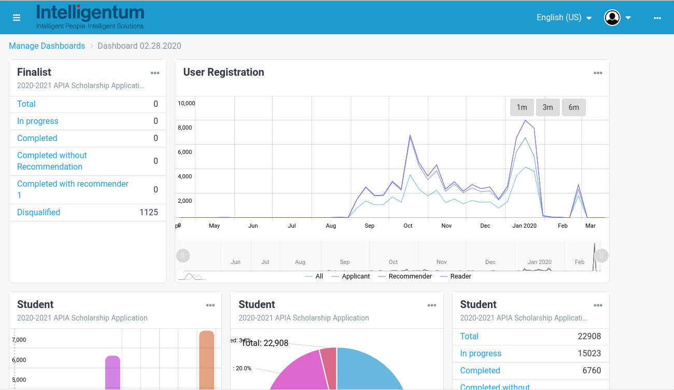Viewport: 674px width, 390px height.
Task: Set chart range to 1m
Action: point(522,107)
